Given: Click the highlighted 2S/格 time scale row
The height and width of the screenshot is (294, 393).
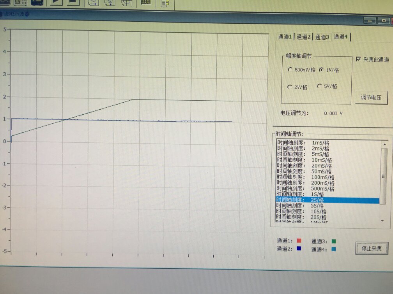Looking at the screenshot, I should point(327,200).
